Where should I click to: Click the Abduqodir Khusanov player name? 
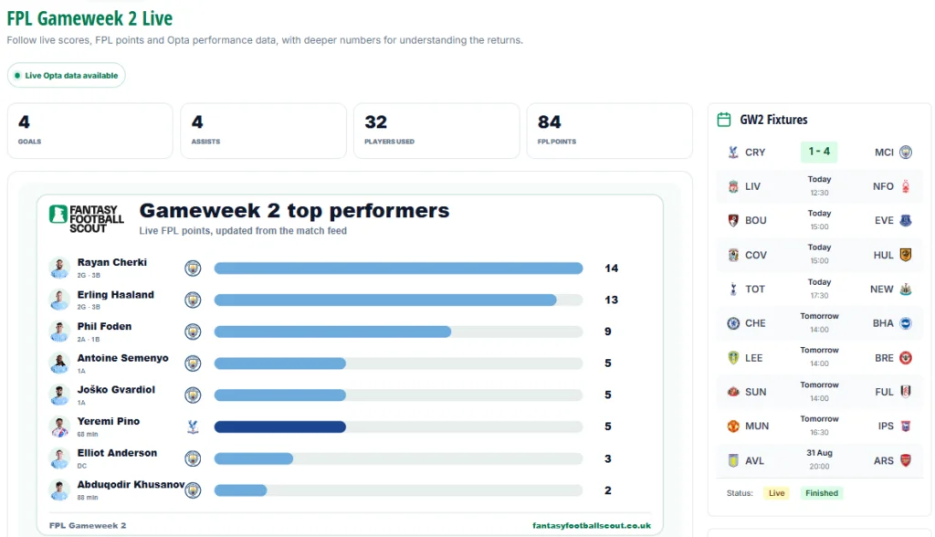click(x=131, y=485)
